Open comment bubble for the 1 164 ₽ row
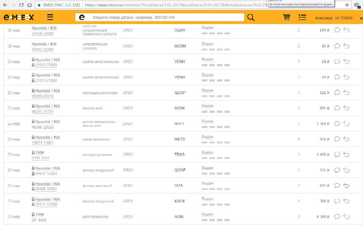 pos(337,123)
